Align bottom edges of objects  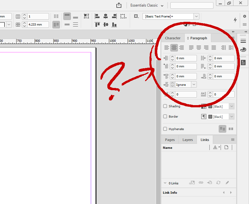pos(114,25)
